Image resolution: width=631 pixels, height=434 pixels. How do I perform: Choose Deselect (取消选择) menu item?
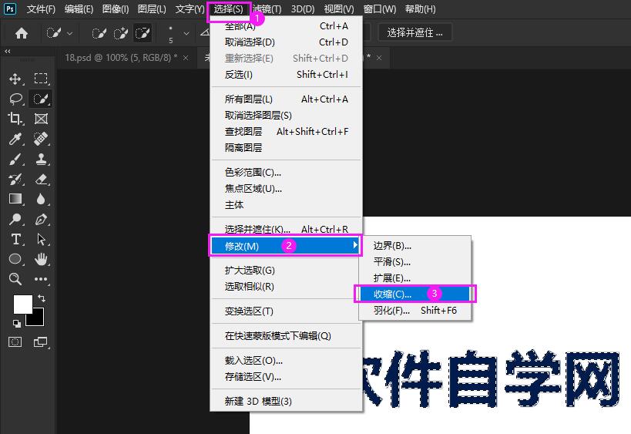coord(286,42)
